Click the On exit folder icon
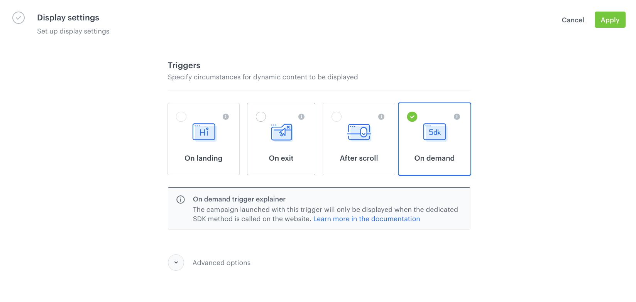 pos(281,132)
